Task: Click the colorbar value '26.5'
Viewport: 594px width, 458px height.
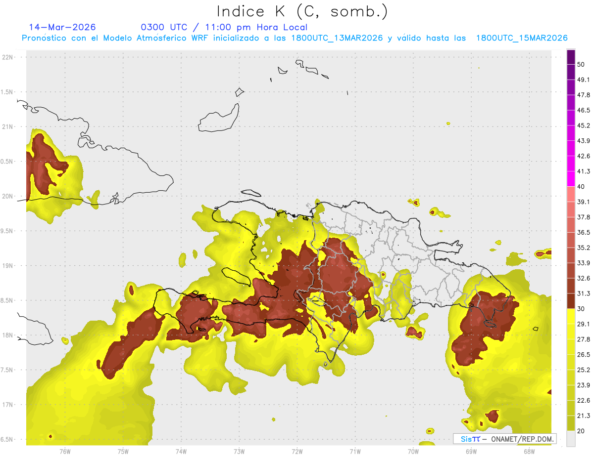Action: 584,355
